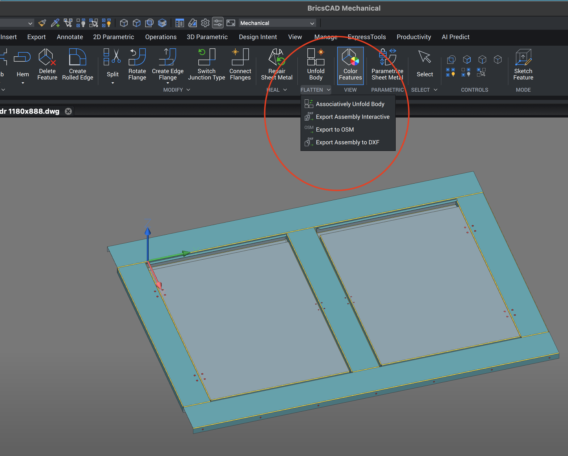Switch to the 3D Parametric tab
The image size is (568, 456).
tap(207, 37)
